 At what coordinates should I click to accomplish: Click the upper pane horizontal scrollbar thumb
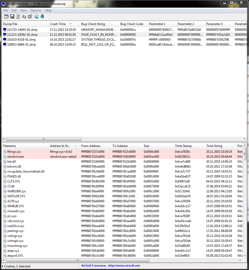click(x=44, y=139)
